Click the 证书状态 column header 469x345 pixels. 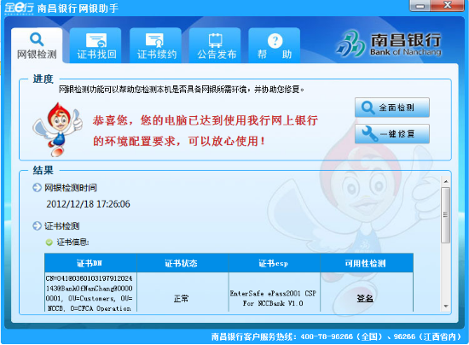(182, 263)
